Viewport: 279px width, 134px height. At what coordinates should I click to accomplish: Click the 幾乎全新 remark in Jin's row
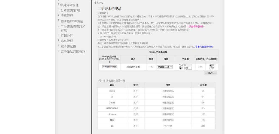[x=168, y=126]
